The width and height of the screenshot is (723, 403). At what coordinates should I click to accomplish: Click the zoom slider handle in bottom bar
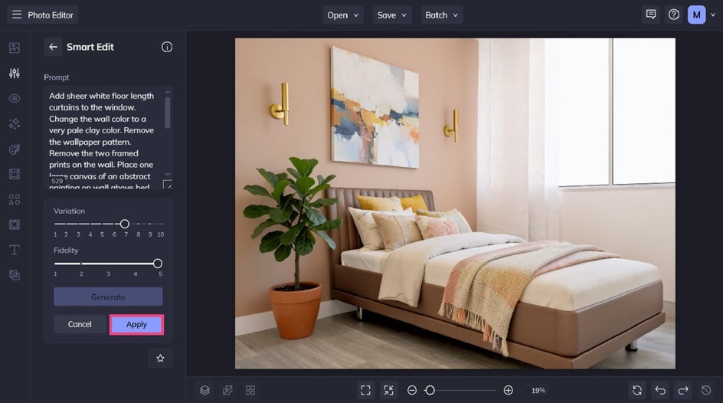pyautogui.click(x=430, y=391)
